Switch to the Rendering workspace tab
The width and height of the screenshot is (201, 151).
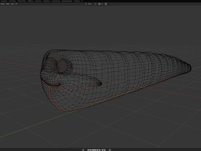click(x=46, y=1)
